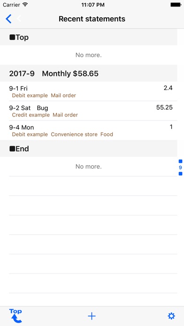Tap No more. under Top section
Image resolution: width=184 pixels, height=326 pixels.
pos(89,55)
